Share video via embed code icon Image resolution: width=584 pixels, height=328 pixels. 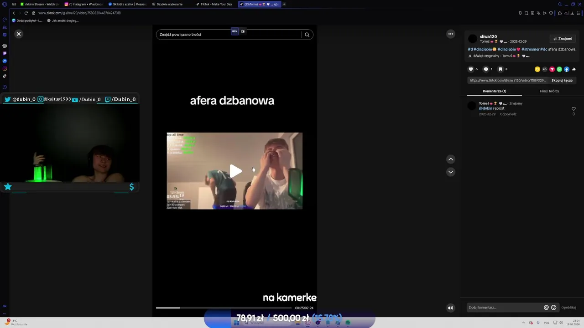[x=545, y=69]
